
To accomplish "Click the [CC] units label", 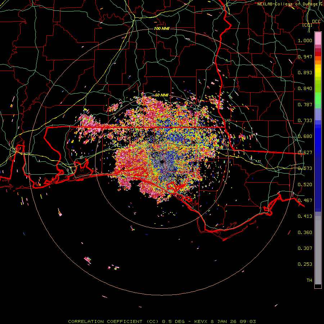I will [307, 25].
